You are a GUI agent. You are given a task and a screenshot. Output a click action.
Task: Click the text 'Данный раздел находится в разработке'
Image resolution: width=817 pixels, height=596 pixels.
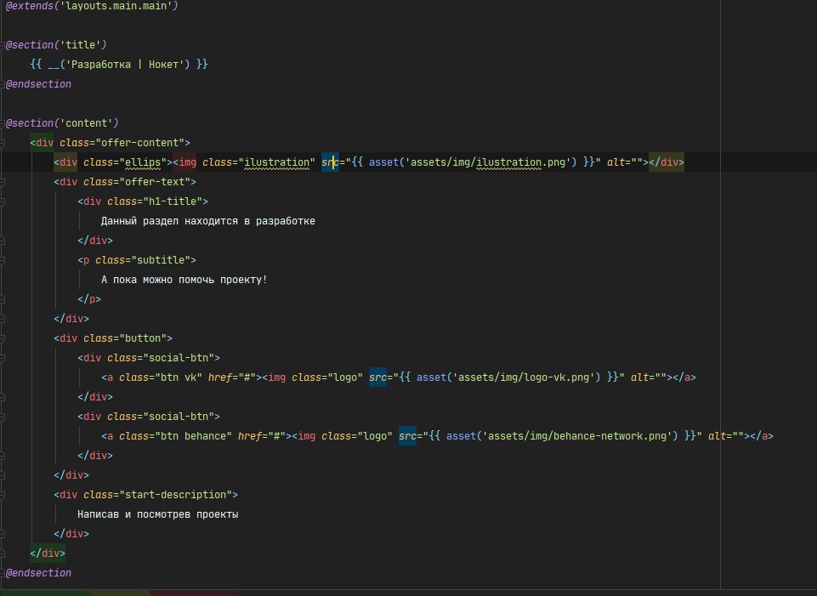point(208,221)
